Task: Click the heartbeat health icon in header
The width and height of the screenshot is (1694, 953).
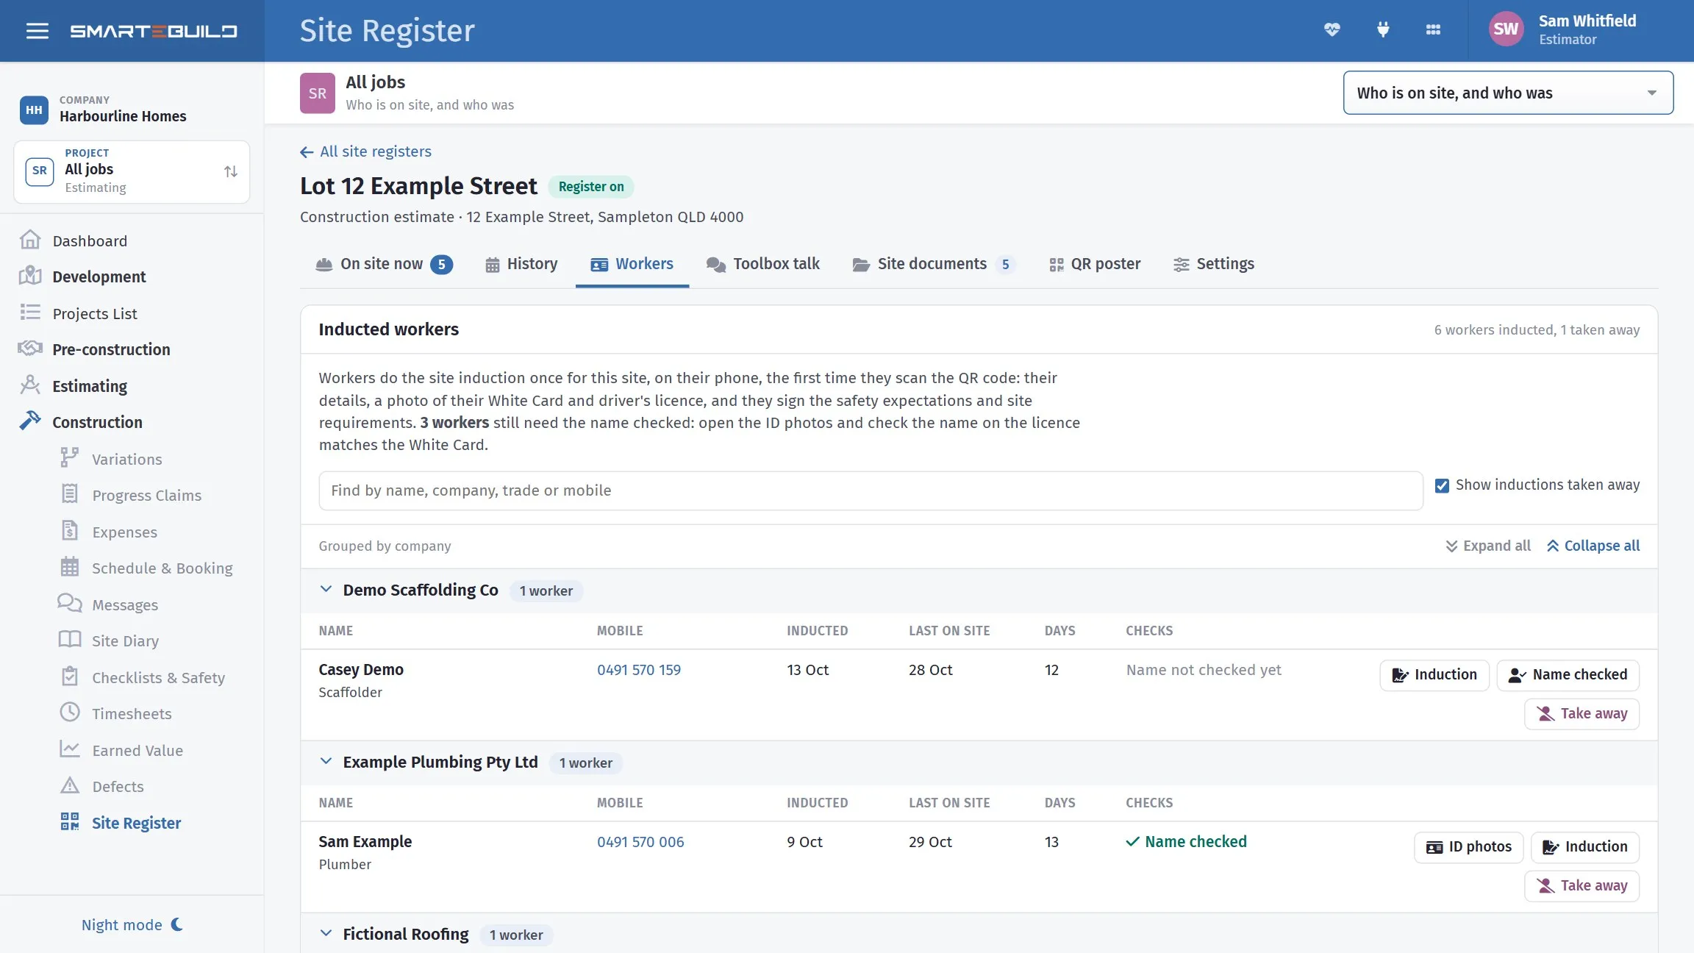Action: click(x=1332, y=30)
